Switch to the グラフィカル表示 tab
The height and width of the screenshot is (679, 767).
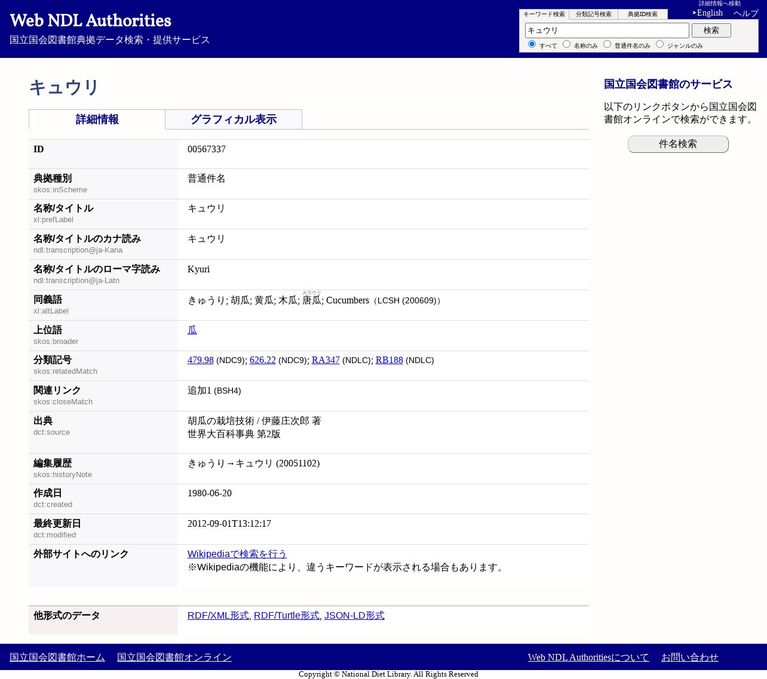coord(234,119)
